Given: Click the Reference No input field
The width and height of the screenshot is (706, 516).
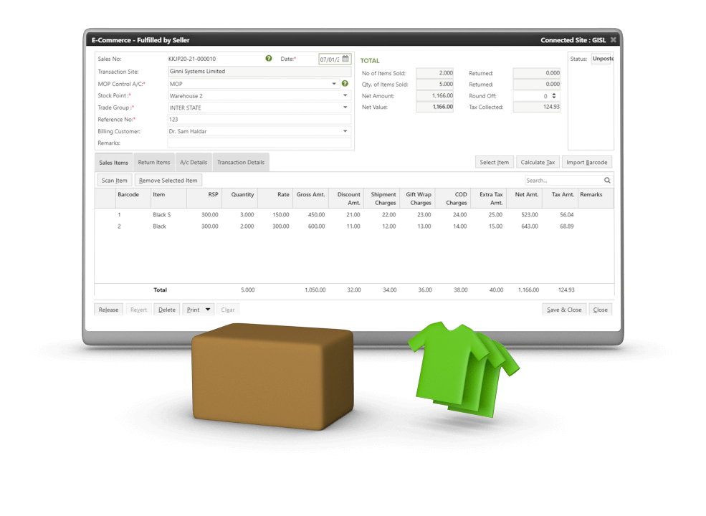Looking at the screenshot, I should tap(259, 119).
